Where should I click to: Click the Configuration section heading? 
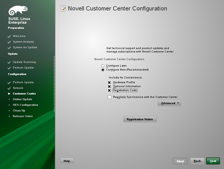point(17,74)
